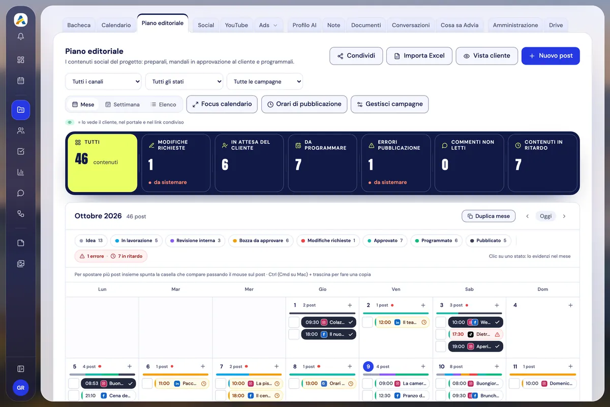Screen dimensions: 610x407
Task: Add a post on day 4 with plus
Action: point(570,305)
